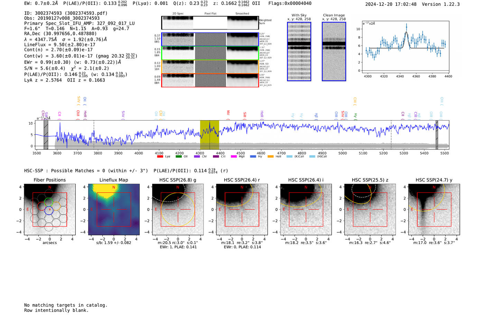Open the Fiber Positions cutout image

point(50,210)
